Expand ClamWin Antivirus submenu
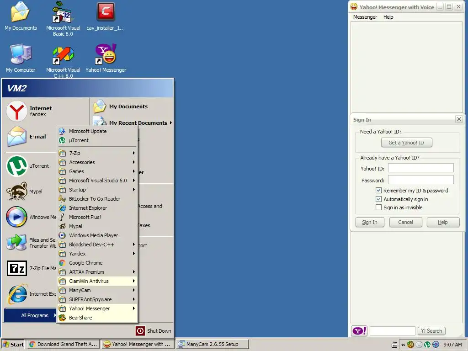The image size is (468, 351). coord(97,281)
